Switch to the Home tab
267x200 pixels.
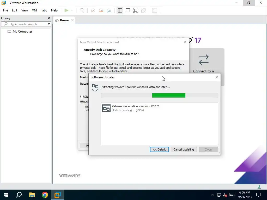(x=64, y=20)
